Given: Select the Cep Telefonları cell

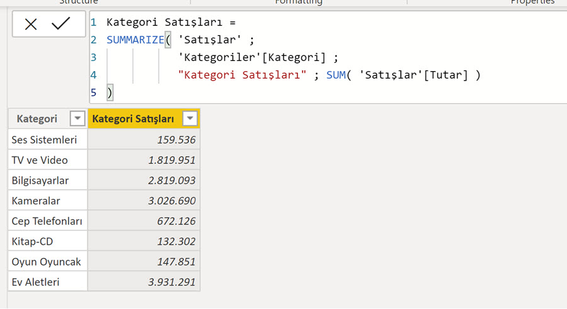Looking at the screenshot, I should 48,221.
